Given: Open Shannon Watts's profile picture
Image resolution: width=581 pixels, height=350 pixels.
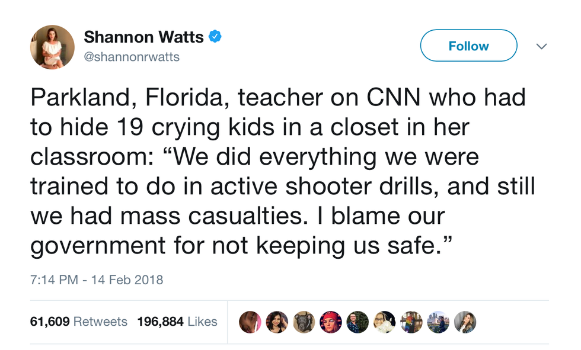Looking at the screenshot, I should click(x=52, y=47).
